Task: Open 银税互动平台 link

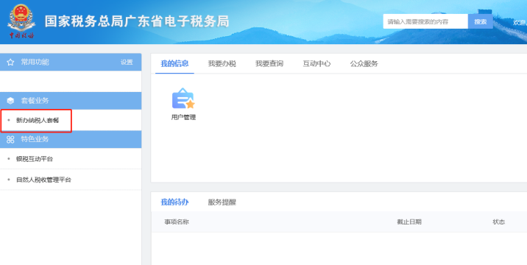Action: point(35,159)
